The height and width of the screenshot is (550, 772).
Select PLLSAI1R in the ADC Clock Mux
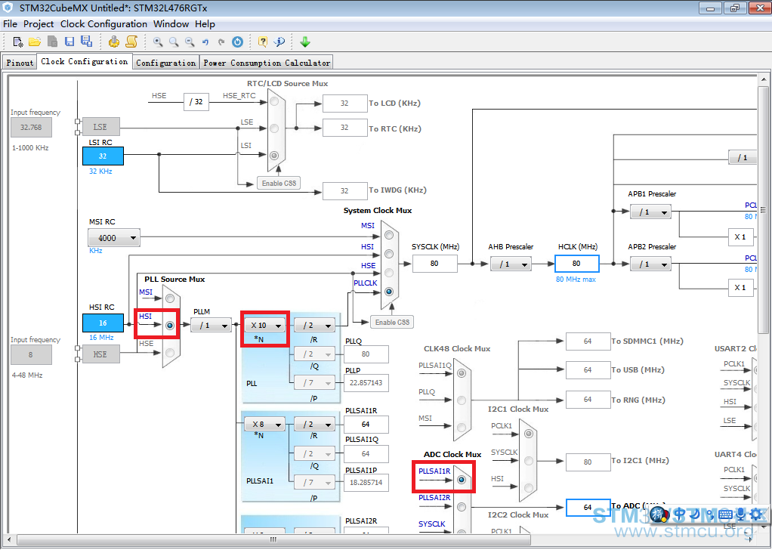[462, 480]
